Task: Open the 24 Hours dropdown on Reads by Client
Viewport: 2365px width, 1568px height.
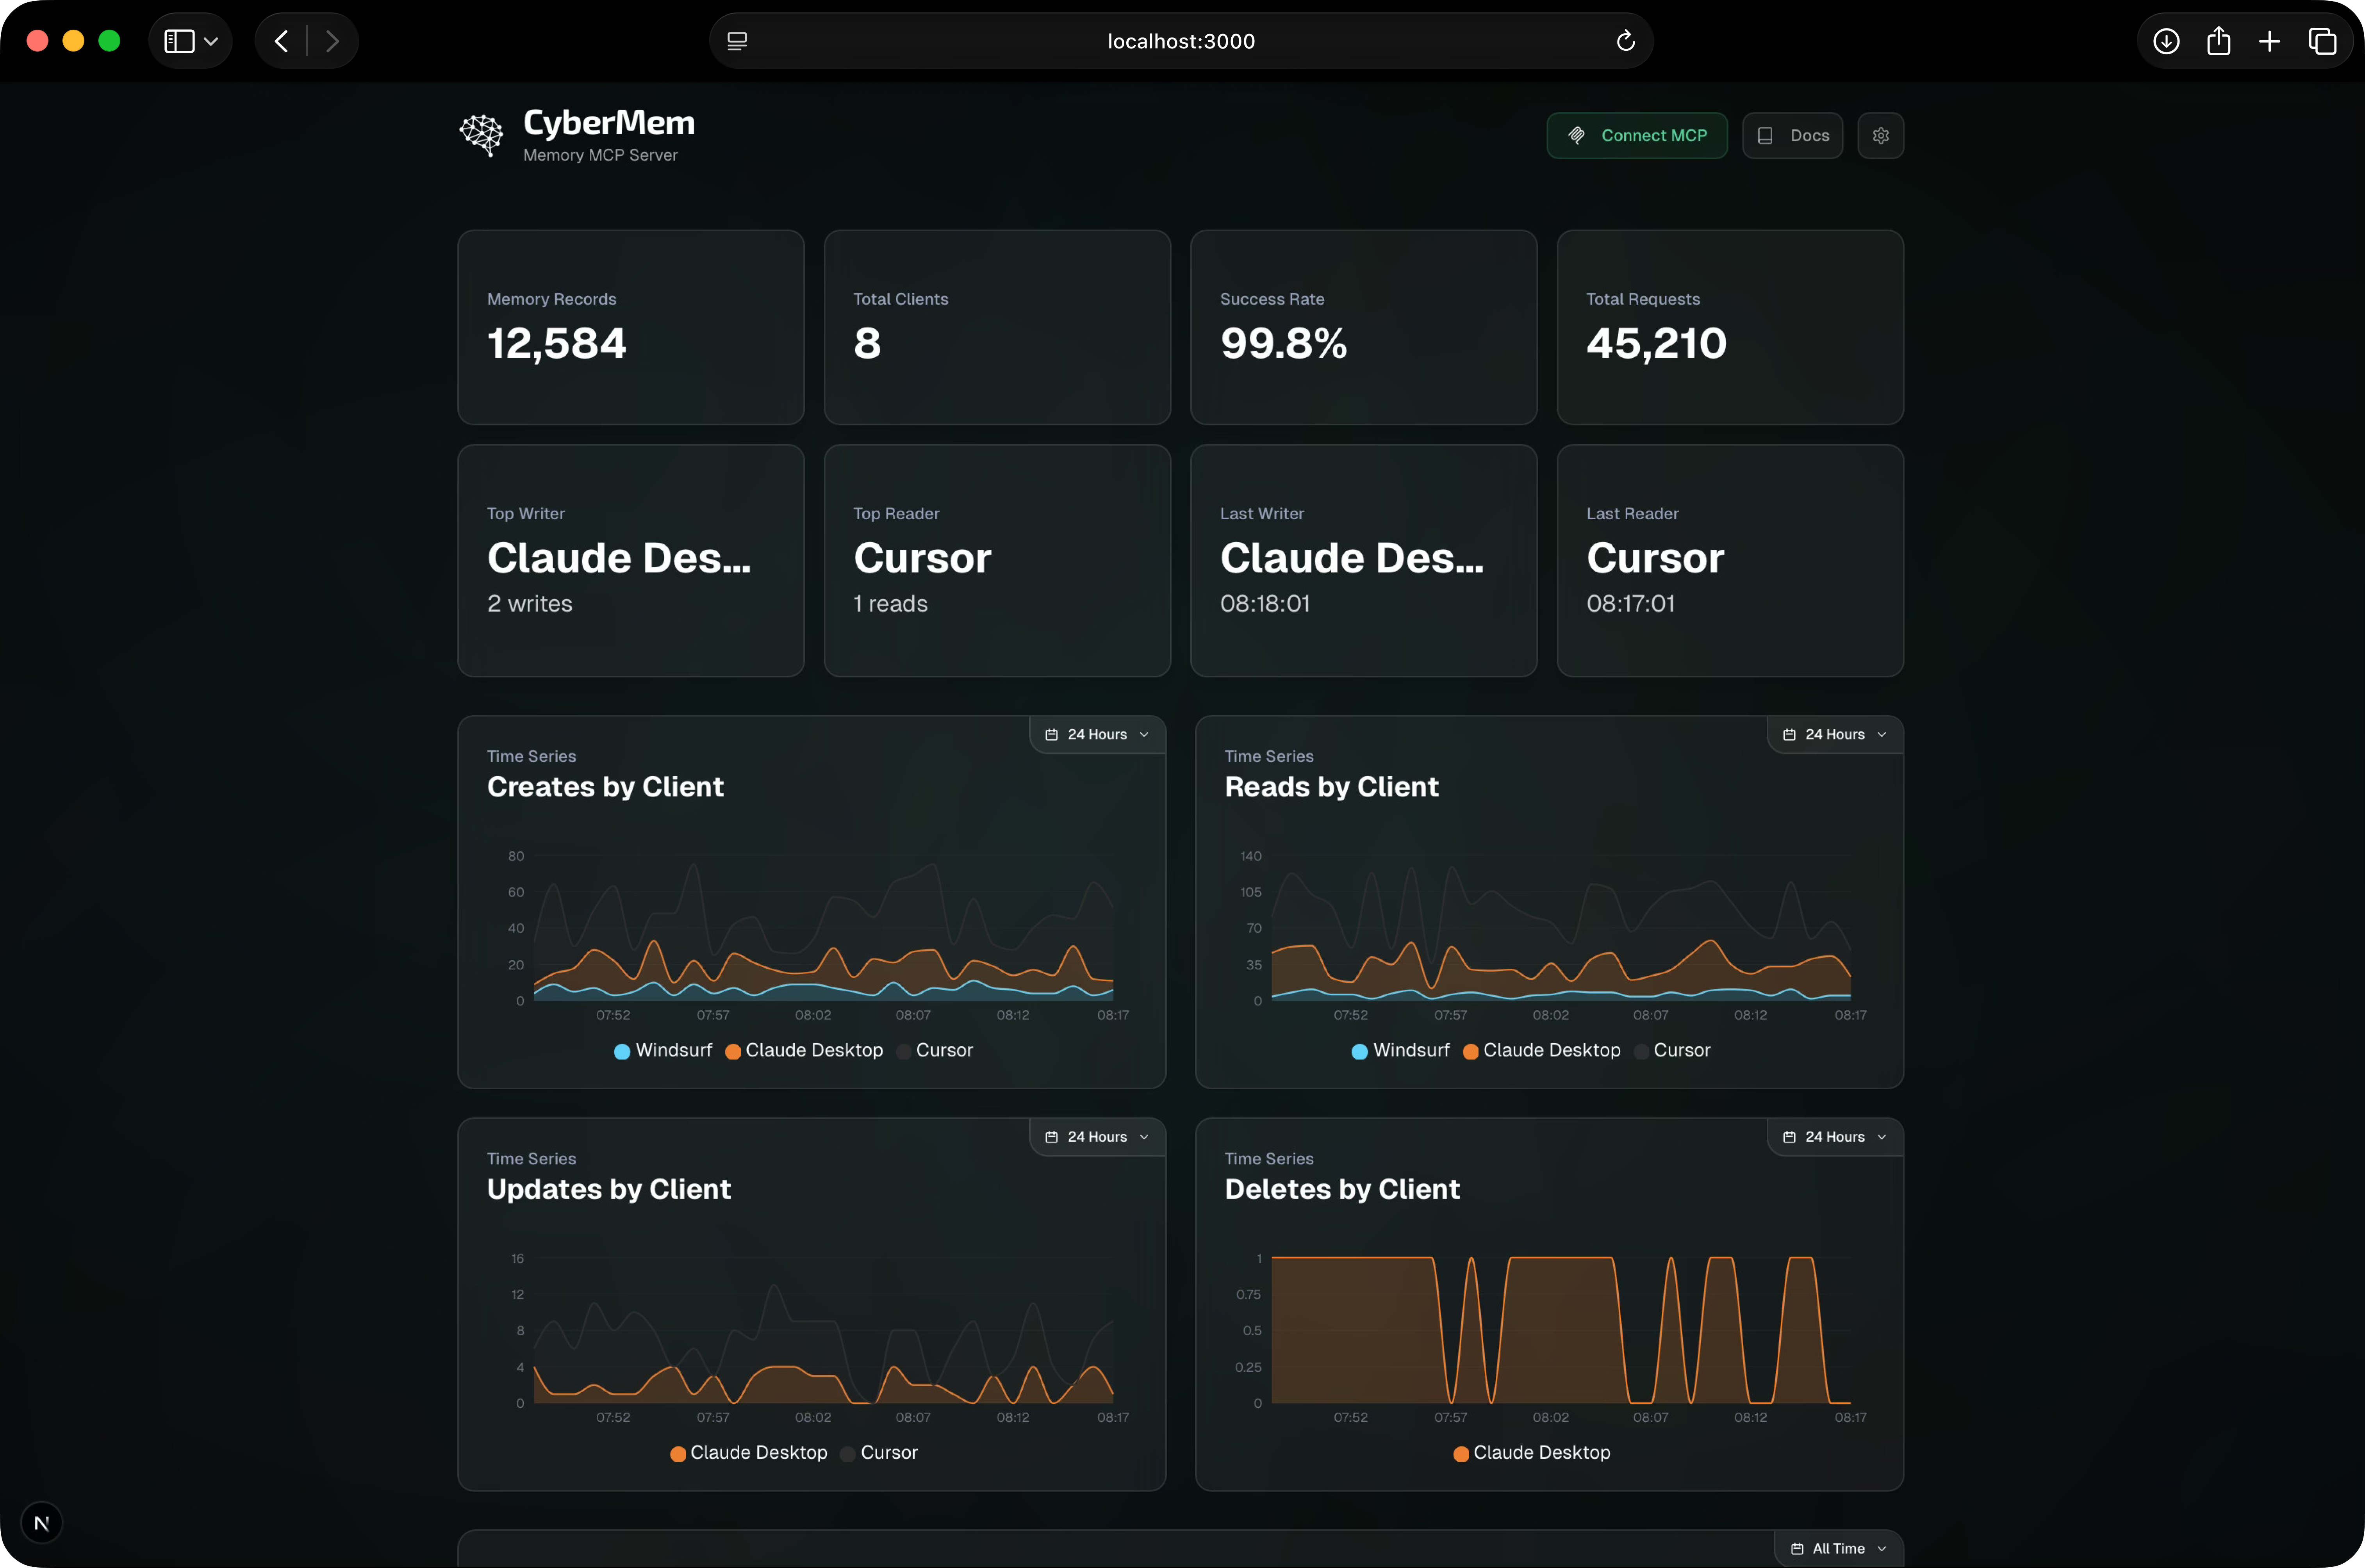Action: pos(1834,734)
